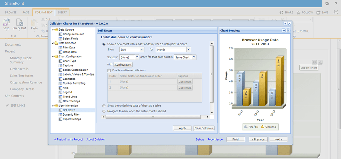341x159 pixels.
Task: Click the Check Out ribbon icon
Action: pyautogui.click(x=20, y=22)
